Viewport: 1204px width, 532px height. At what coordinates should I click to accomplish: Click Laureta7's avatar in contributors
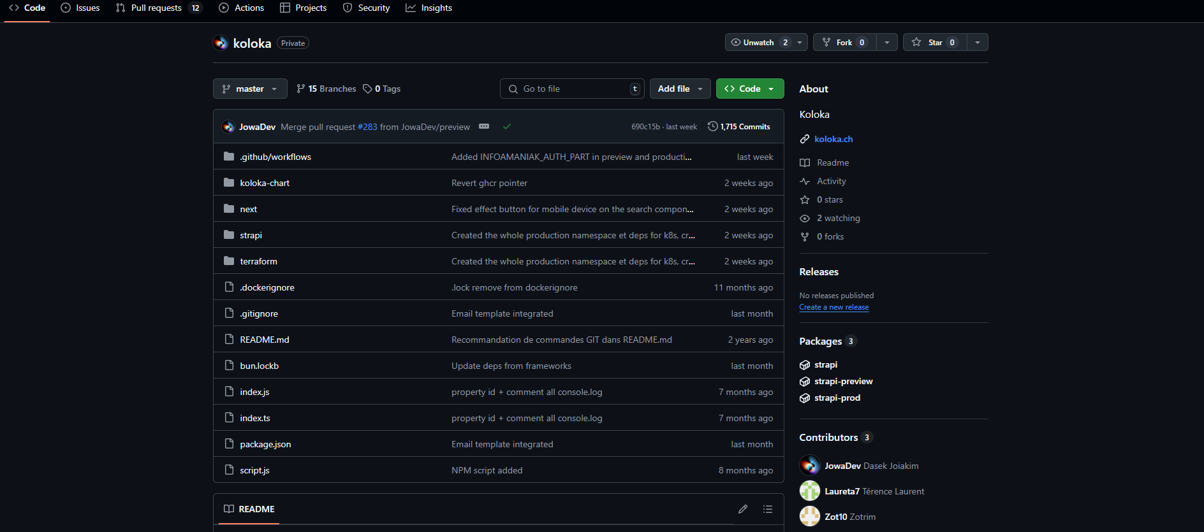click(x=810, y=491)
